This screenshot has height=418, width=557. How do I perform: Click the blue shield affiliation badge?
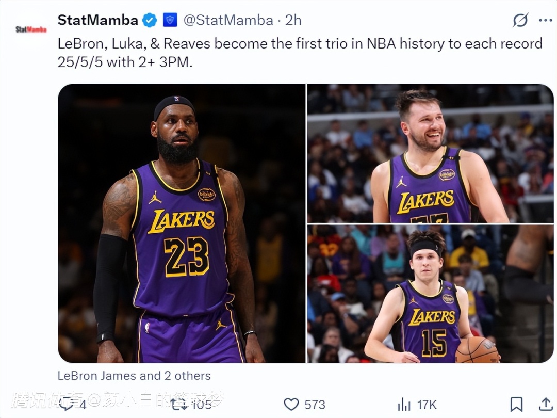[x=170, y=20]
